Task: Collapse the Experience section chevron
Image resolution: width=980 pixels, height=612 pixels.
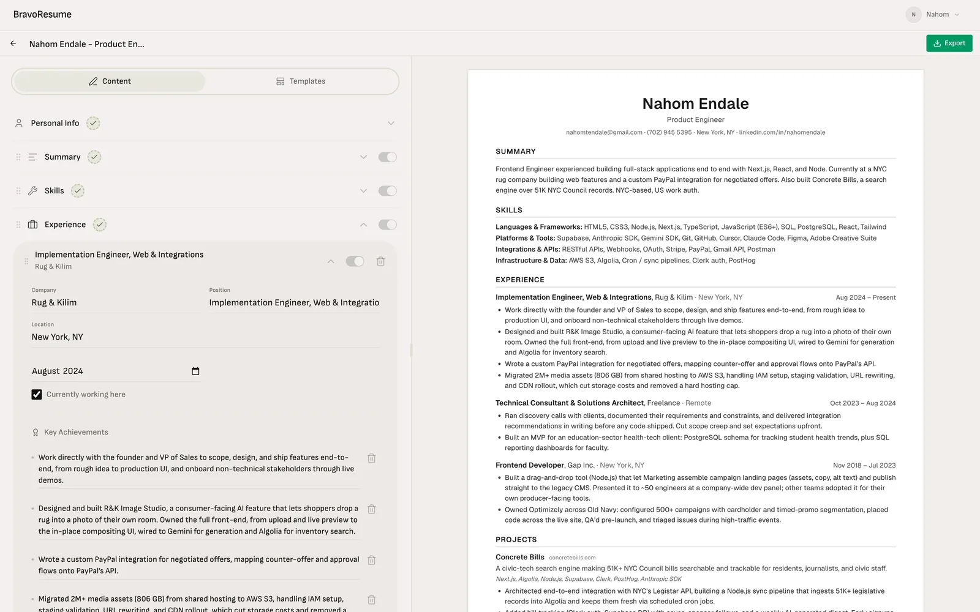Action: pyautogui.click(x=363, y=225)
